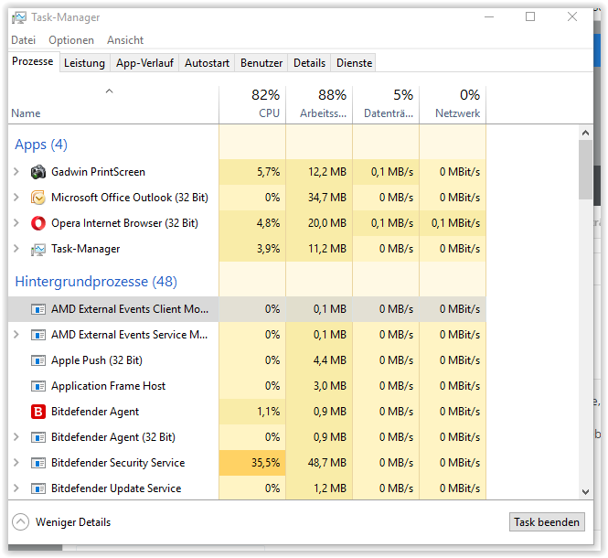The image size is (608, 558).
Task: Switch to the App-Verlauf tab
Action: pyautogui.click(x=144, y=63)
